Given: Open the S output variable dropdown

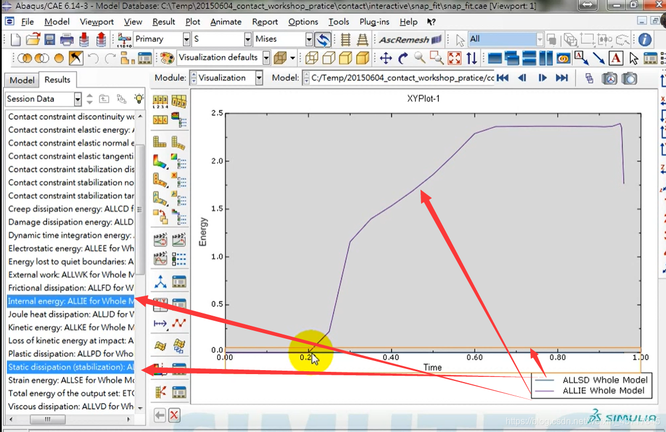Looking at the screenshot, I should point(248,40).
